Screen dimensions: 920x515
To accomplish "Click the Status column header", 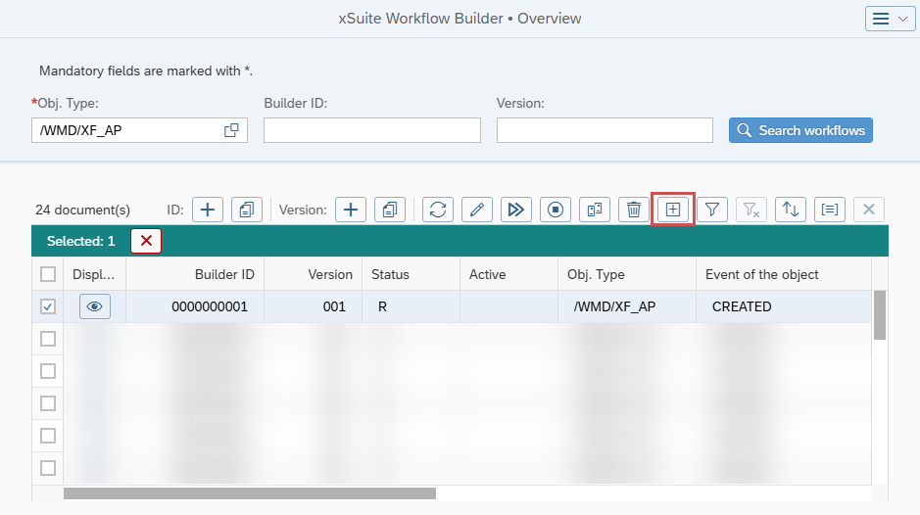I will pyautogui.click(x=412, y=274).
